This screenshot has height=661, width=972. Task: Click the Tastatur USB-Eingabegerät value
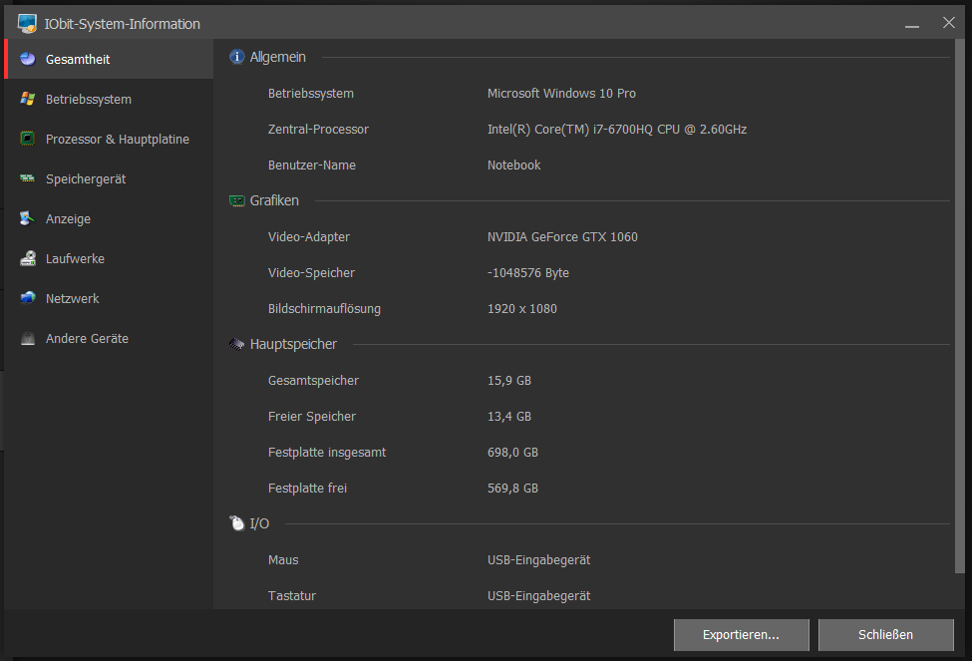click(538, 596)
